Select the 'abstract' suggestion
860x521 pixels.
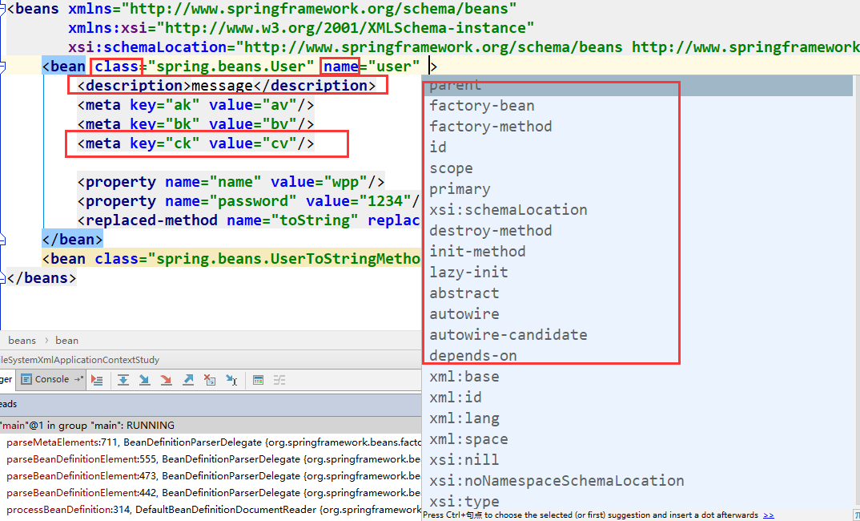pos(637,293)
